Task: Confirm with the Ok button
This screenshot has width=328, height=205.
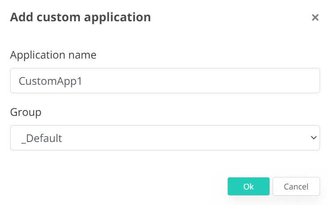Action: click(248, 186)
